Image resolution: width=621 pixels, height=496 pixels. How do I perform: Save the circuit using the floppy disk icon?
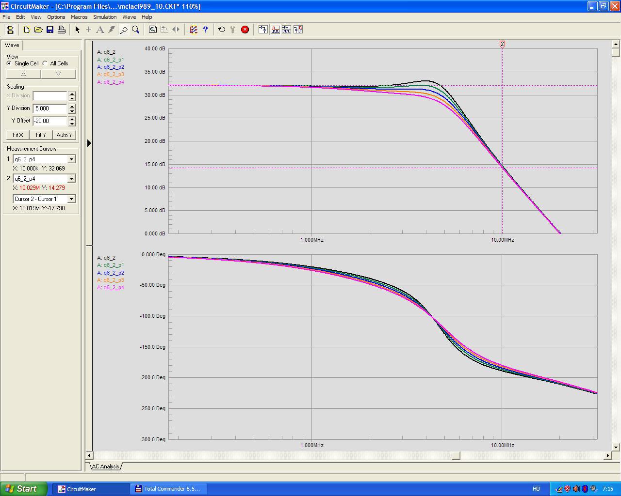tap(50, 30)
